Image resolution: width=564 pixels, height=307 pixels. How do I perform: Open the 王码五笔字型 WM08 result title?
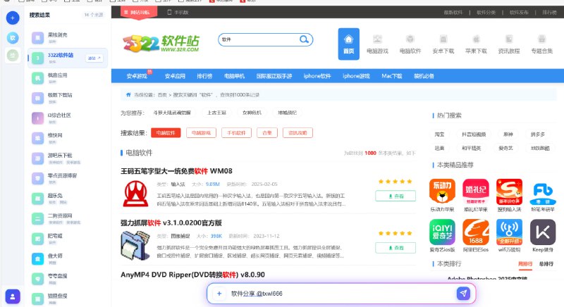click(x=176, y=171)
